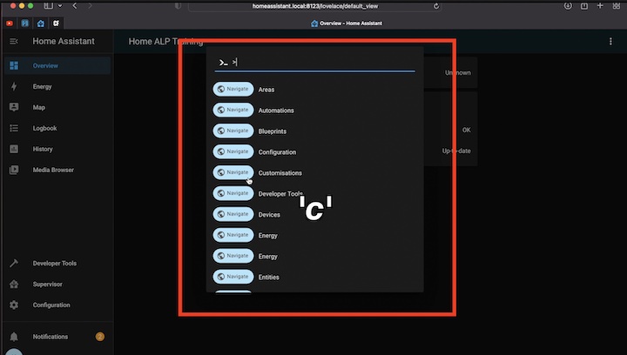The height and width of the screenshot is (355, 627).
Task: Switch to the fourth pinned tab
Action: point(56,23)
